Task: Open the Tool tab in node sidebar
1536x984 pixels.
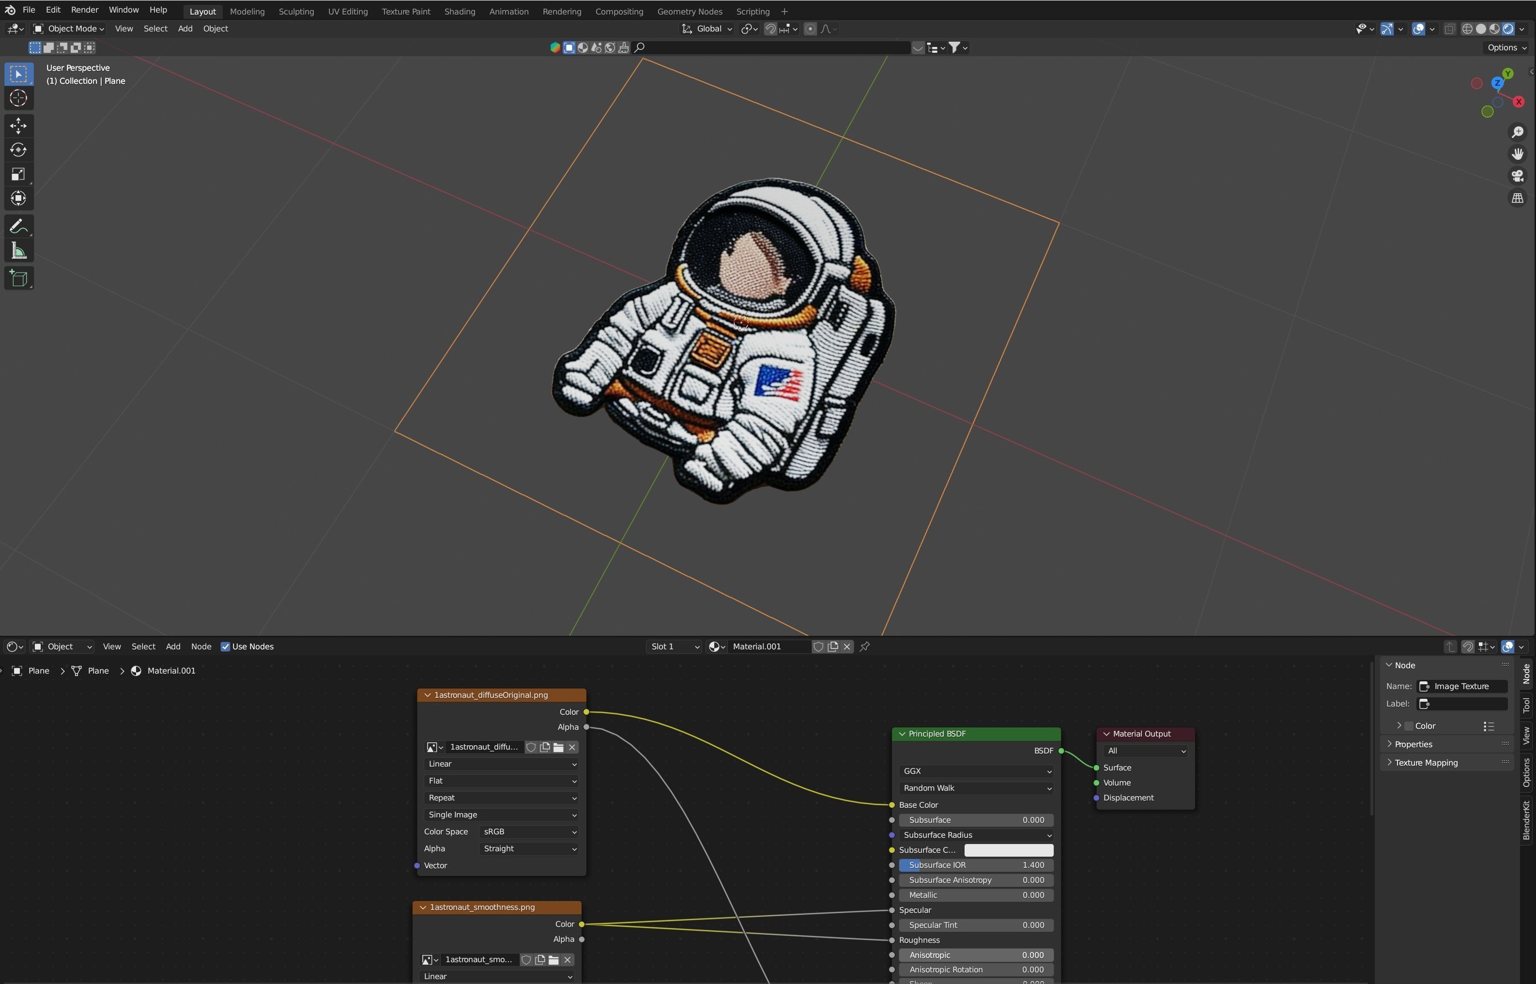Action: click(1526, 706)
